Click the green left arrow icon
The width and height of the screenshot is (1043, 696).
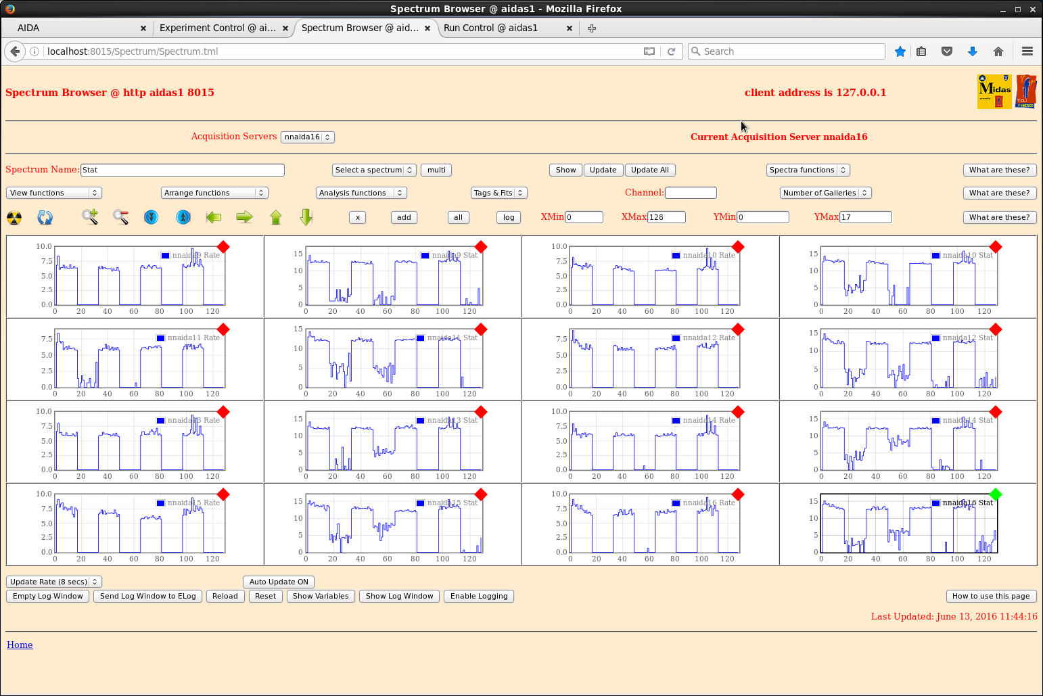point(214,217)
